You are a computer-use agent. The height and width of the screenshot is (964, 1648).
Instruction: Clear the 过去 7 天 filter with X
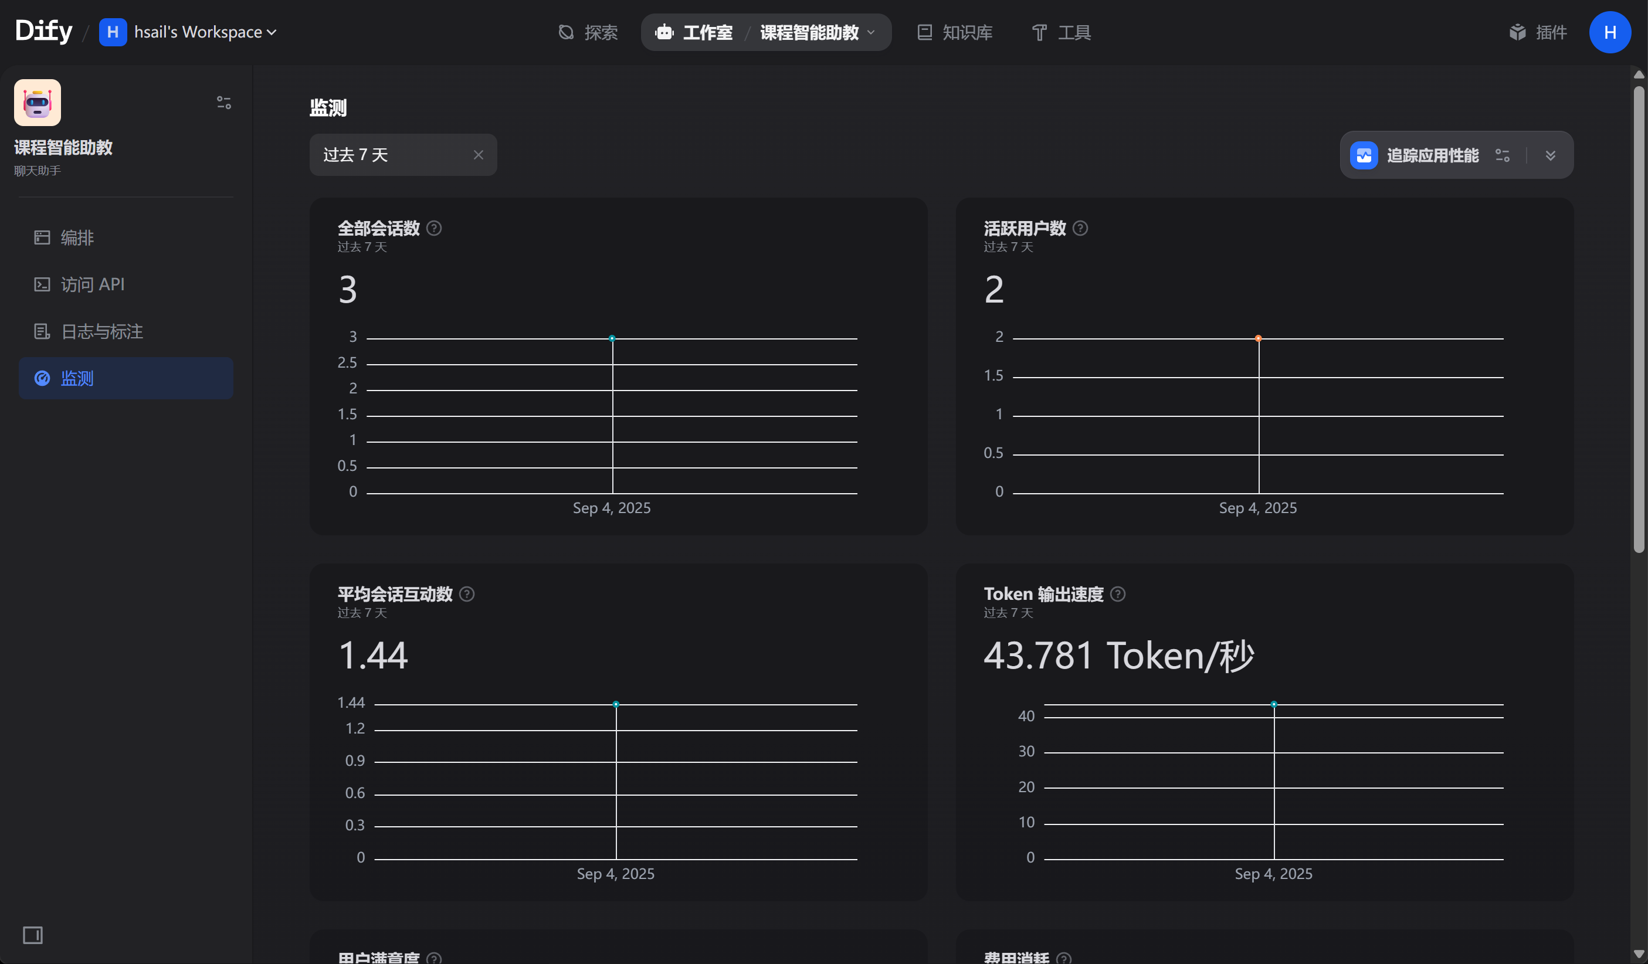point(478,154)
